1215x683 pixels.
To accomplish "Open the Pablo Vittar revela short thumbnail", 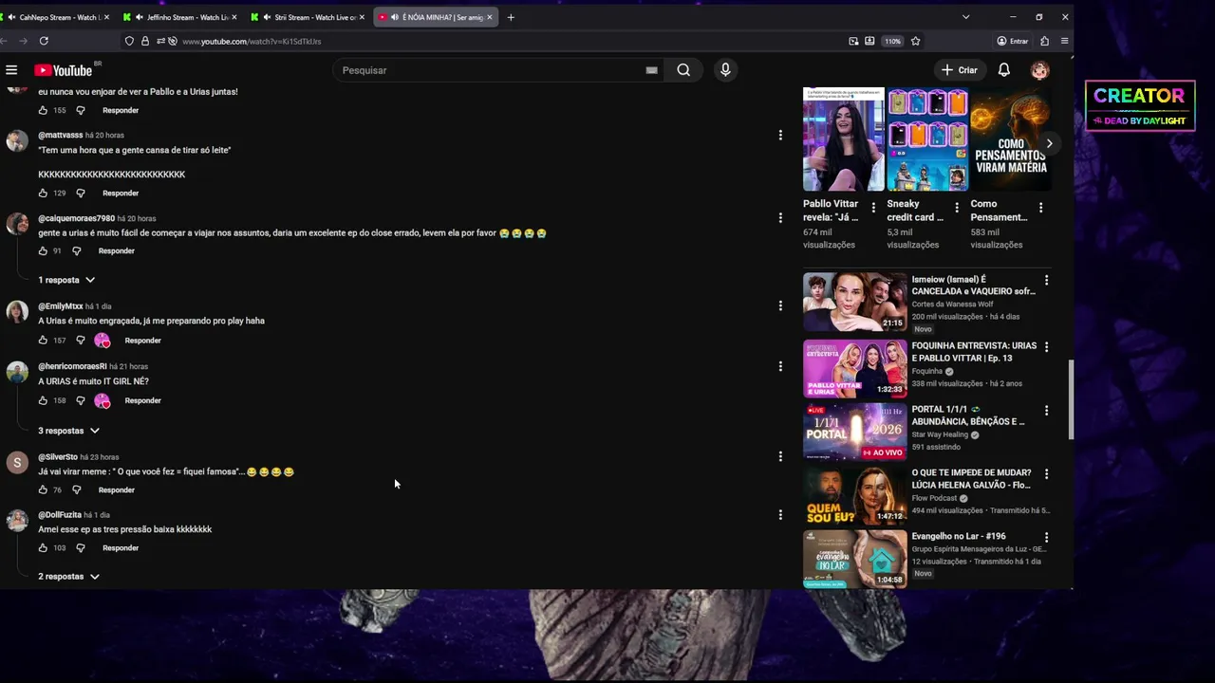I will pos(844,139).
